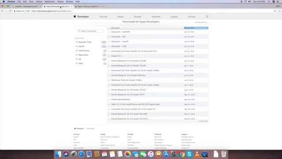Viewport: 282px width, 159px height.
Task: Open Calendar icon in the Dock
Action: click(104, 154)
